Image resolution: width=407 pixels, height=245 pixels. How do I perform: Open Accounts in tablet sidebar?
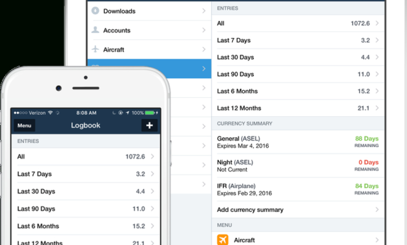tap(149, 30)
